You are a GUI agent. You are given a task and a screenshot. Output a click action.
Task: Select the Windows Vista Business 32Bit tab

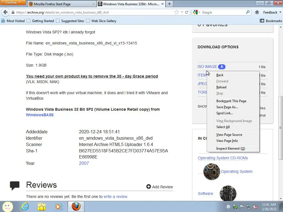click(x=131, y=4)
